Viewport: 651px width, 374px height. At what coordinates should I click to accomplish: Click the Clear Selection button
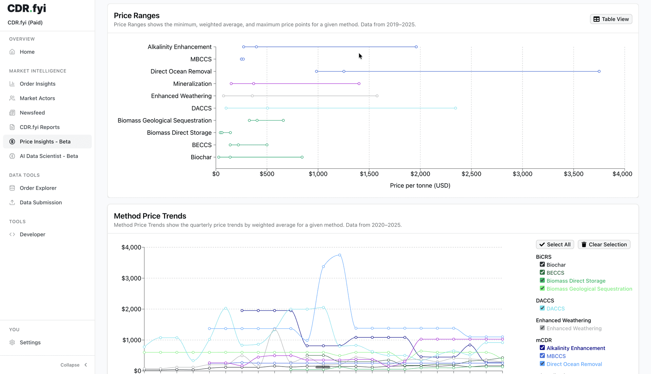604,245
